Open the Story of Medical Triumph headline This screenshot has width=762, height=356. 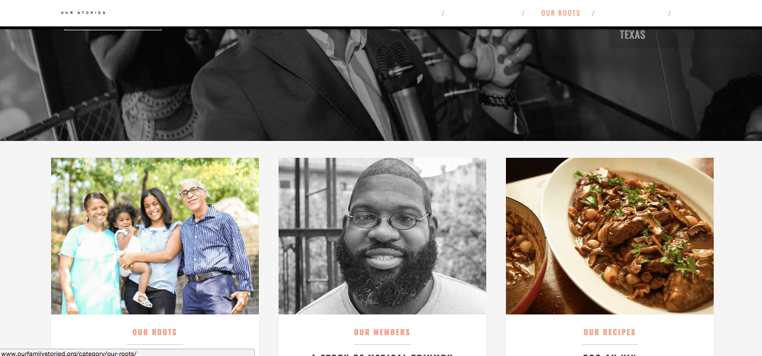pyautogui.click(x=382, y=354)
